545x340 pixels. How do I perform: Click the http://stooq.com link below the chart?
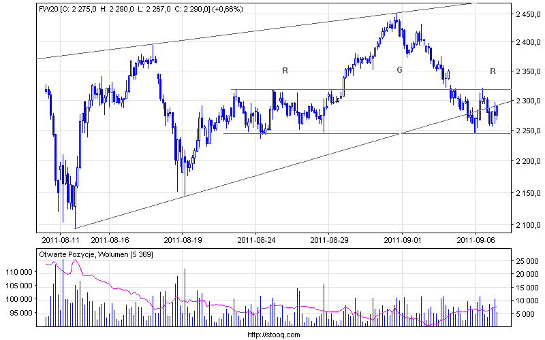pyautogui.click(x=274, y=335)
